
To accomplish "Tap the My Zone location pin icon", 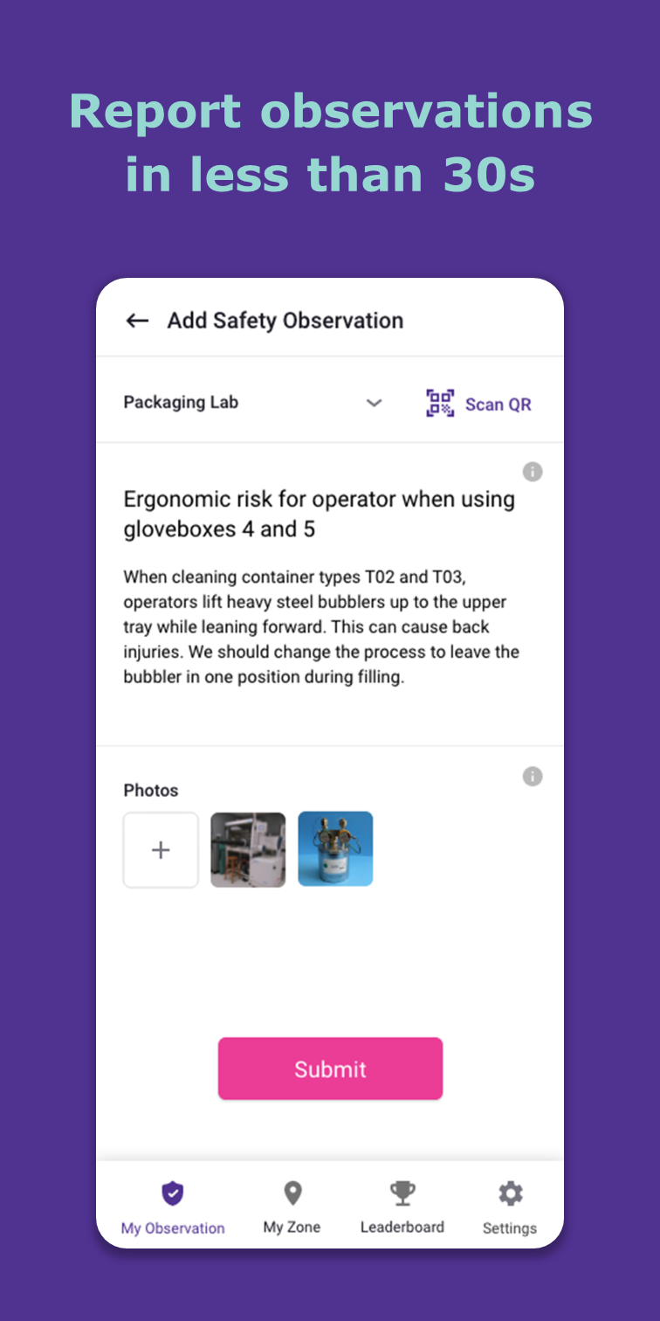I will pyautogui.click(x=292, y=1193).
